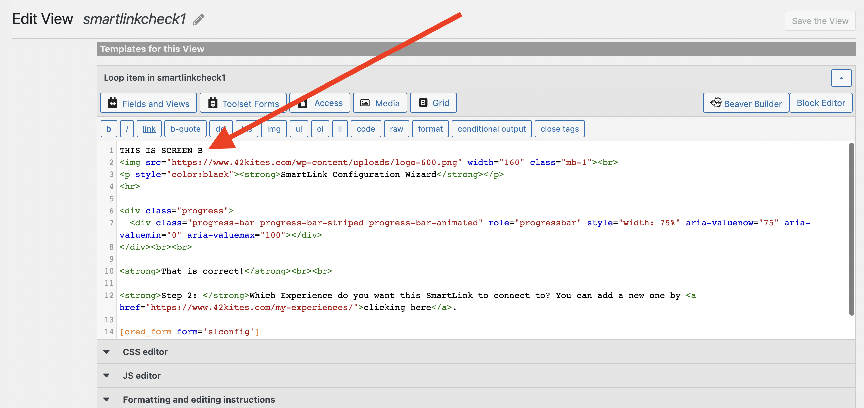Open Fields and Views dialog
The width and height of the screenshot is (864, 408).
pyautogui.click(x=148, y=103)
